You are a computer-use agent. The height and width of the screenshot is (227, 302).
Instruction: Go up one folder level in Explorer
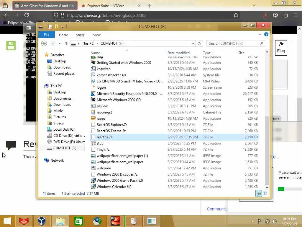point(66,43)
